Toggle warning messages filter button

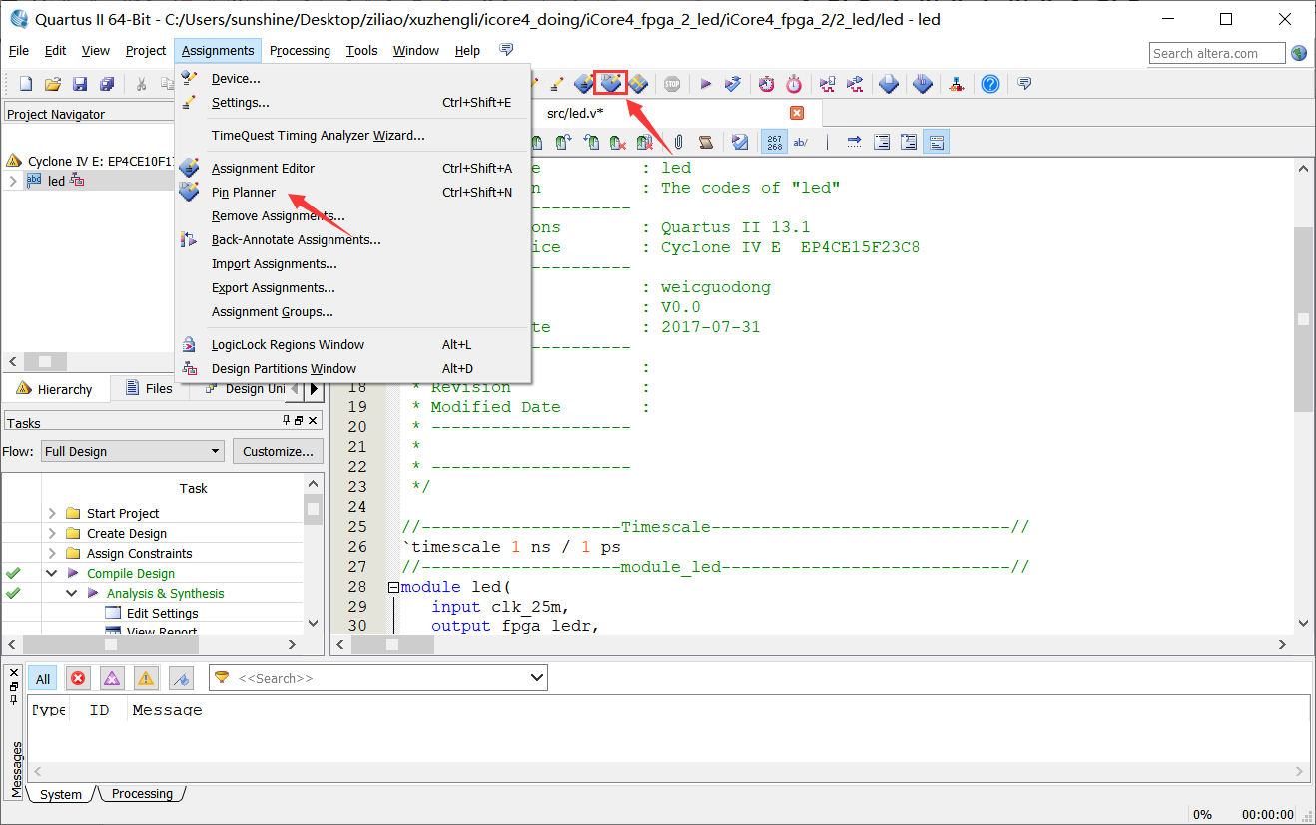[x=146, y=679]
